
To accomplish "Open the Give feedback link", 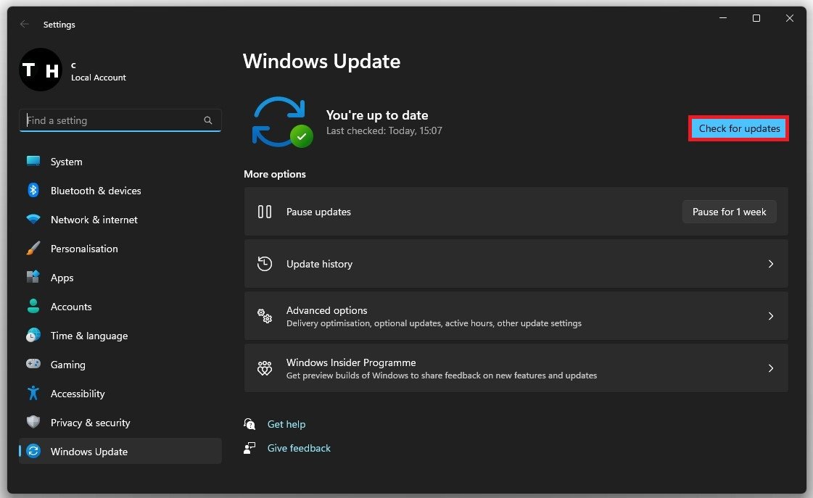I will [299, 448].
